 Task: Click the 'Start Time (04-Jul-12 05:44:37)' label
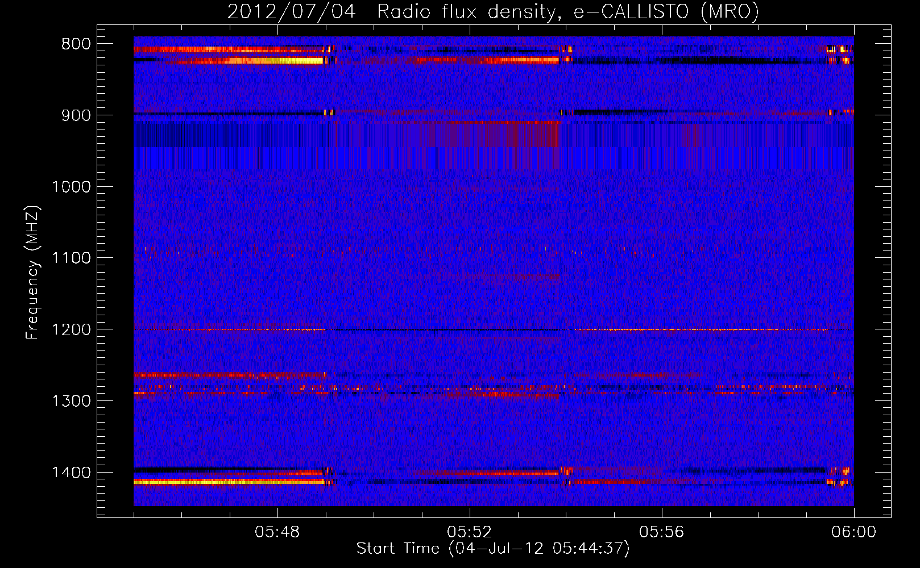click(493, 549)
